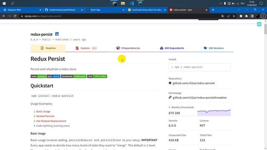
Task: Reload the npm page
Action: pos(15,16)
